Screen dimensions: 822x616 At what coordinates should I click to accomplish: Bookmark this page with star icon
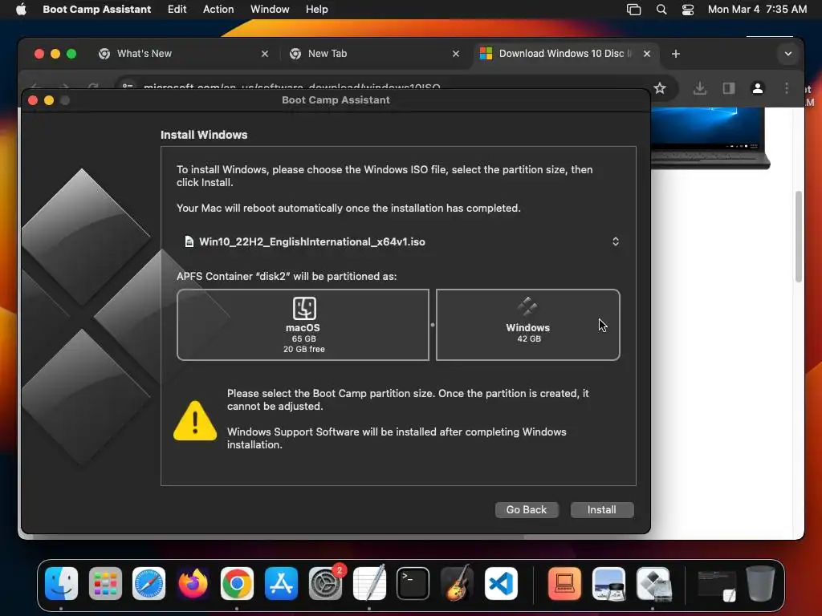660,88
